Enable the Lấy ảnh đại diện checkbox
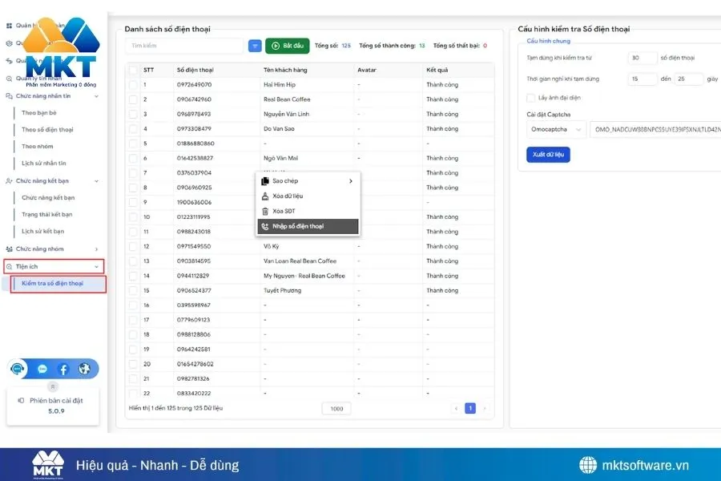Viewport: 721px width, 481px height. 531,98
